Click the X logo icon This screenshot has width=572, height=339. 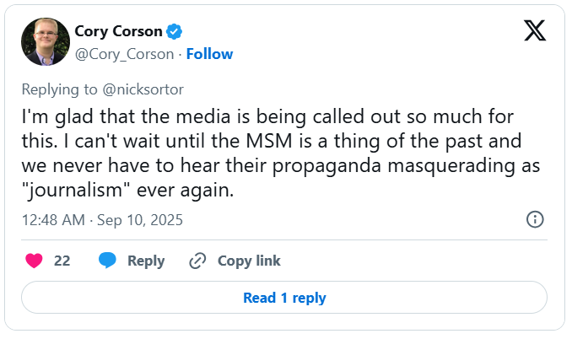[534, 31]
